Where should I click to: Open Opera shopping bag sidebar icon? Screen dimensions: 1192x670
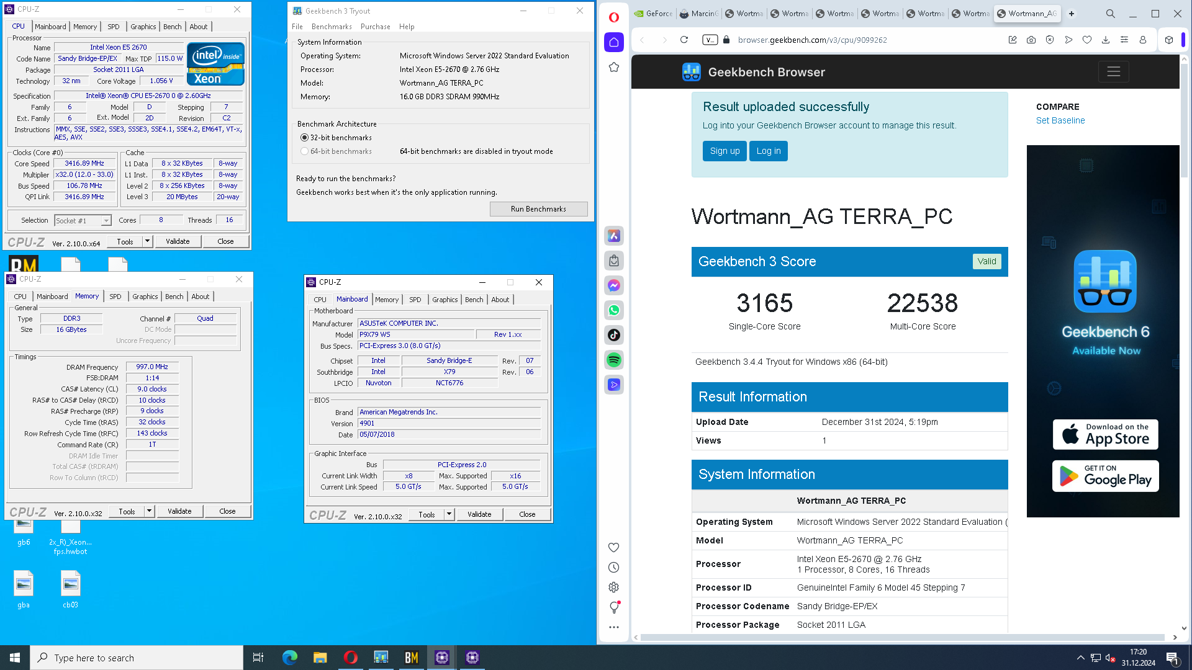click(x=614, y=261)
